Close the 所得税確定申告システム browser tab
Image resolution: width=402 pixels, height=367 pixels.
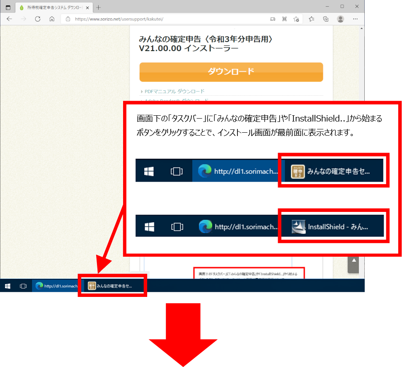pyautogui.click(x=87, y=8)
